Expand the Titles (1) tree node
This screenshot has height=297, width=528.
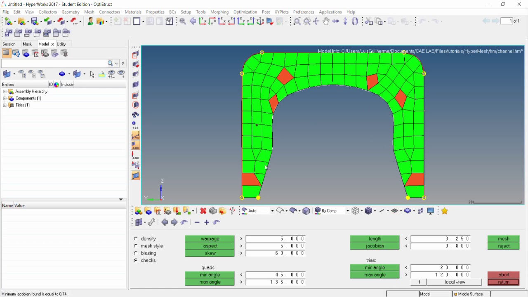5,105
